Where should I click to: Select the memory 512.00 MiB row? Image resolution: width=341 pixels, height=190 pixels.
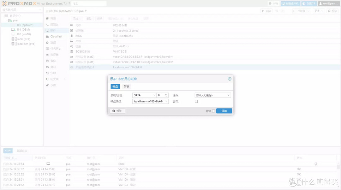[205, 26]
